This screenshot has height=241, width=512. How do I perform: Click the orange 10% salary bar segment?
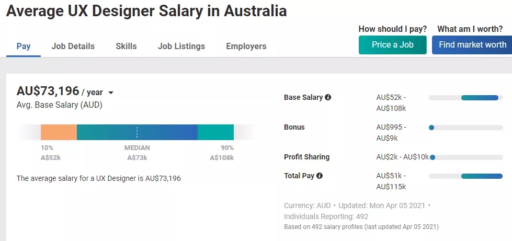pos(59,132)
